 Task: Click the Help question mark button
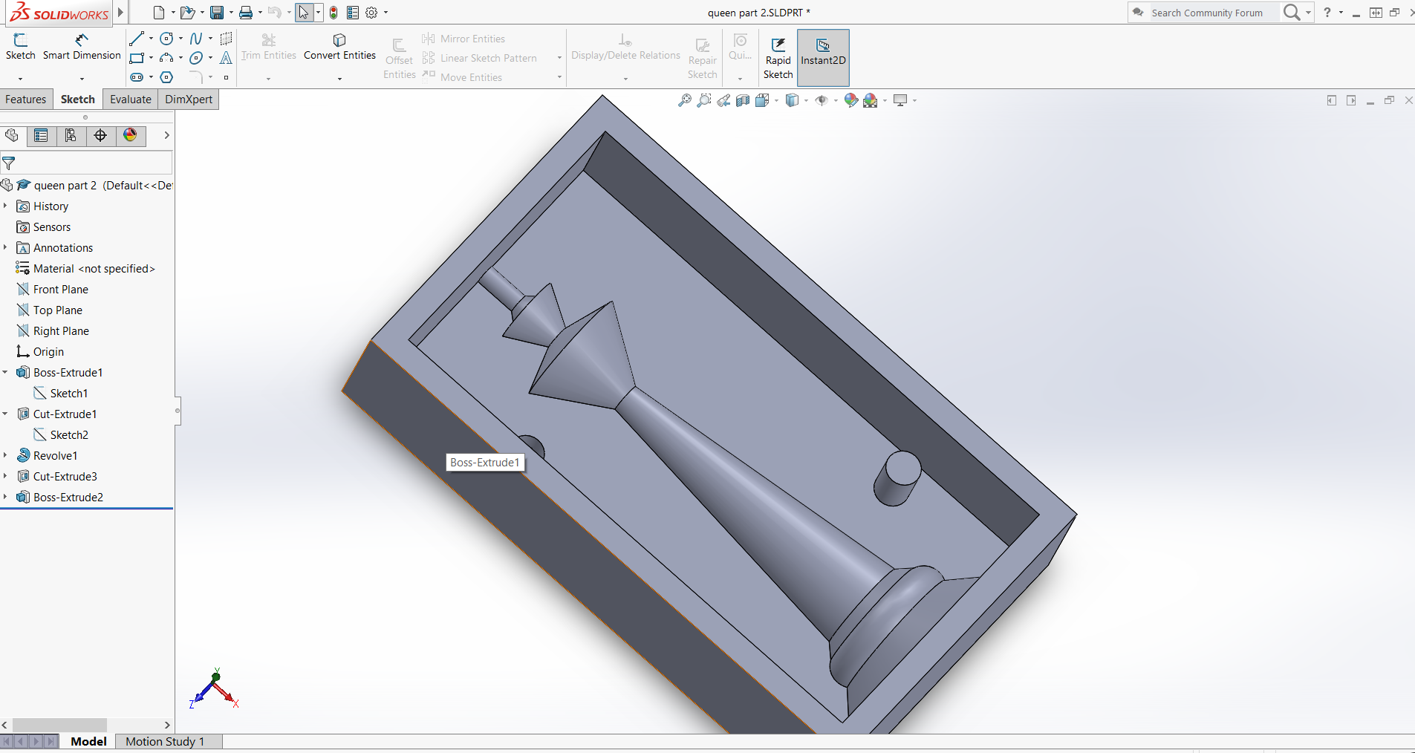[1327, 13]
